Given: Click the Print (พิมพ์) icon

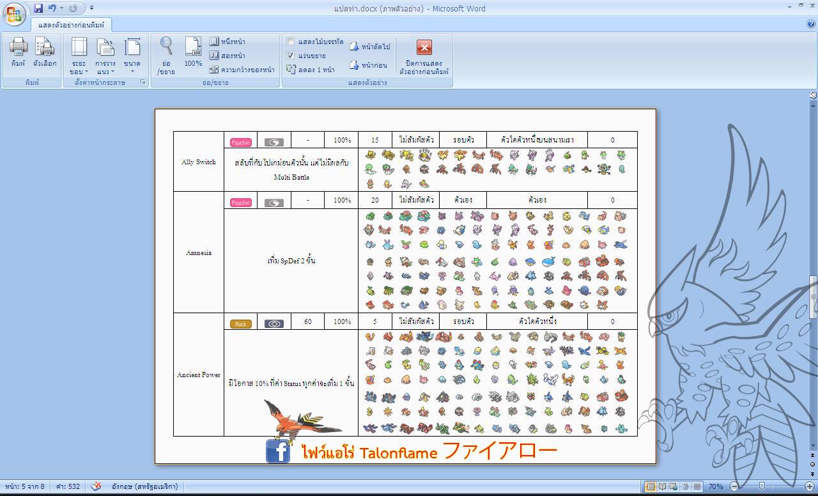Looking at the screenshot, I should tap(18, 51).
